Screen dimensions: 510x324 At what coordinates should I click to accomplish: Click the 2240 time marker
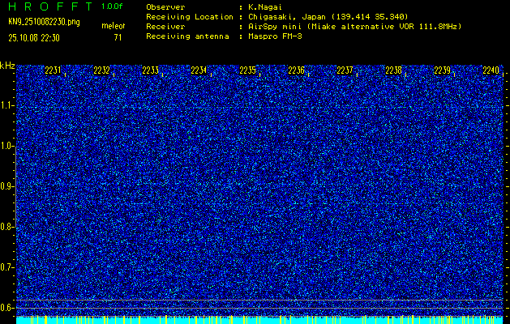click(491, 71)
